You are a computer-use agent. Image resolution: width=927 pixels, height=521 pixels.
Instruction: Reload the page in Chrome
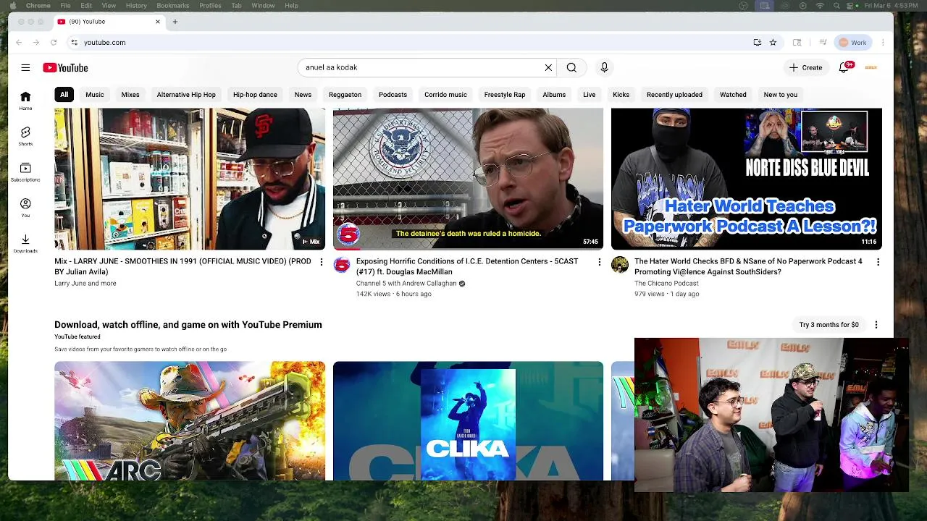click(x=54, y=43)
